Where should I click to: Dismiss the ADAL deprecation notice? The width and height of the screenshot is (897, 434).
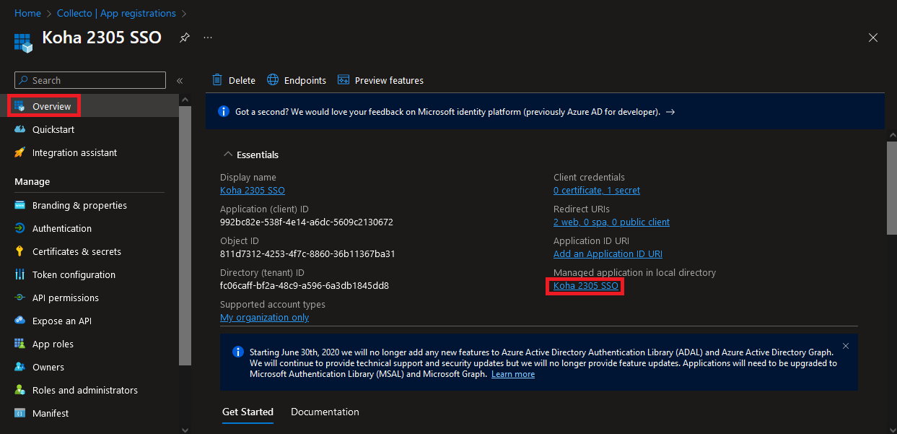click(846, 346)
